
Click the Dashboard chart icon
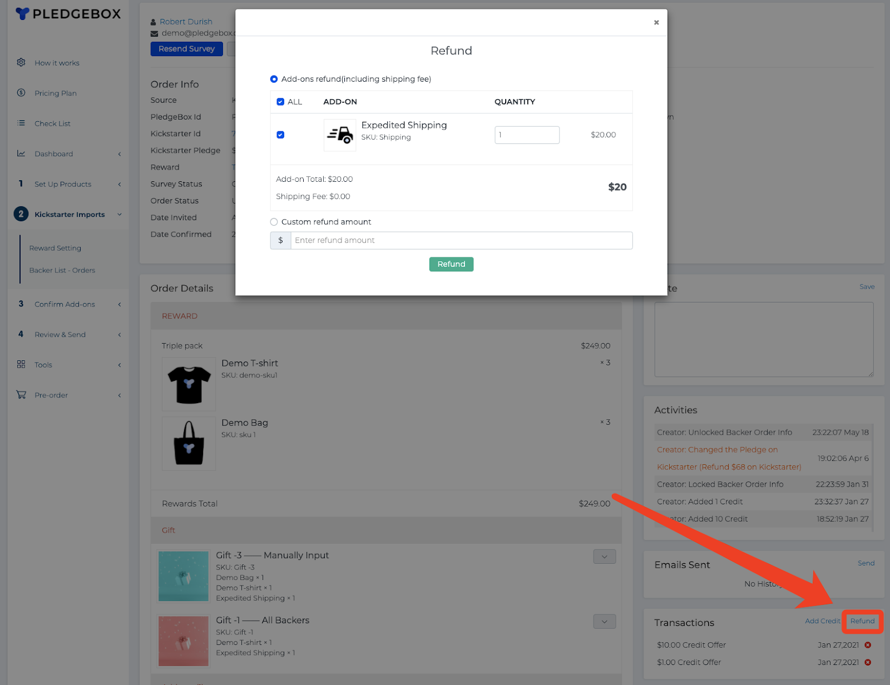tap(21, 153)
